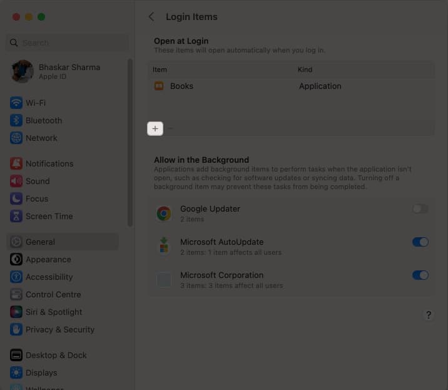Click the Sound speaker icon
This screenshot has width=448, height=390.
point(16,181)
